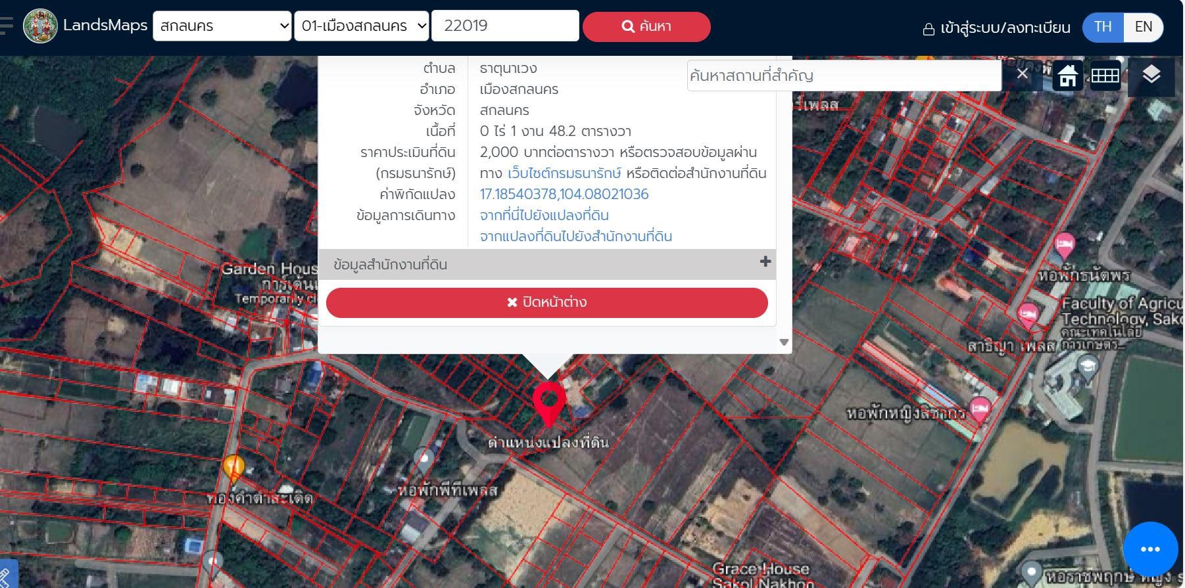Click the ตำแหน่งแปลงที่ดิน label under pin
The height and width of the screenshot is (588, 1185).
548,442
